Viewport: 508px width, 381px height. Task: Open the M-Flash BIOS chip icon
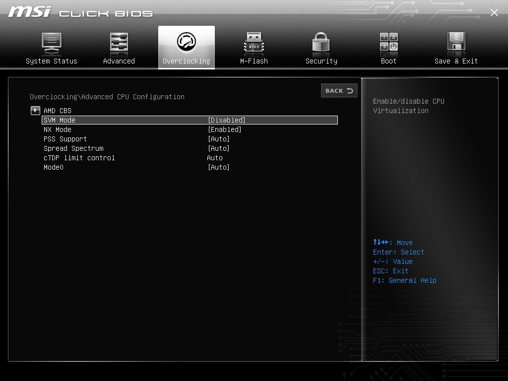click(254, 43)
